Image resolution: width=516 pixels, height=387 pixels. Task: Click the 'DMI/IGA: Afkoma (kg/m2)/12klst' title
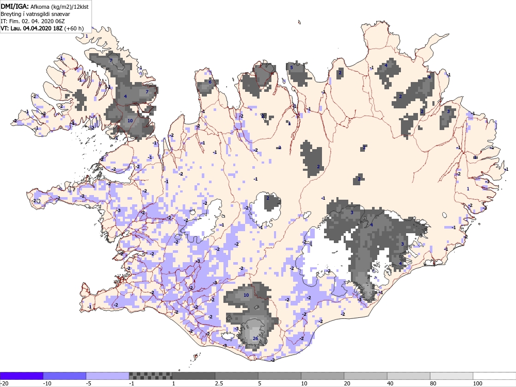(x=44, y=7)
